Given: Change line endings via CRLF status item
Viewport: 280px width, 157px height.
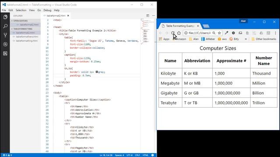Looking at the screenshot, I should [137, 155].
